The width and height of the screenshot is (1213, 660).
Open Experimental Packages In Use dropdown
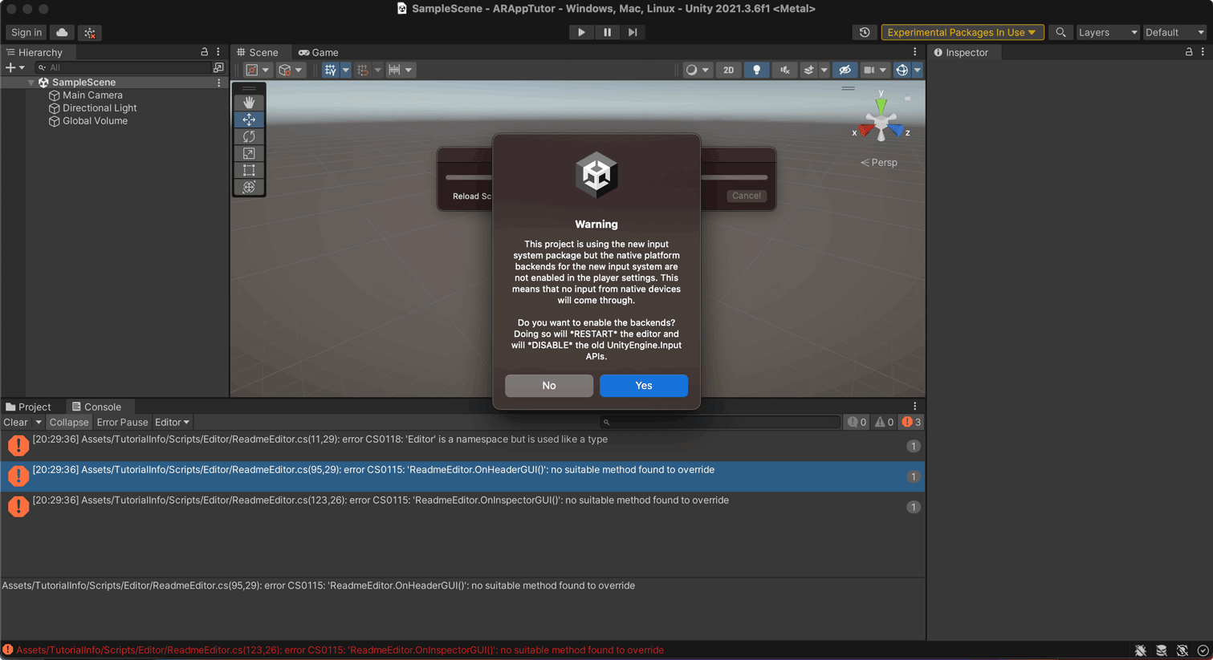click(962, 32)
